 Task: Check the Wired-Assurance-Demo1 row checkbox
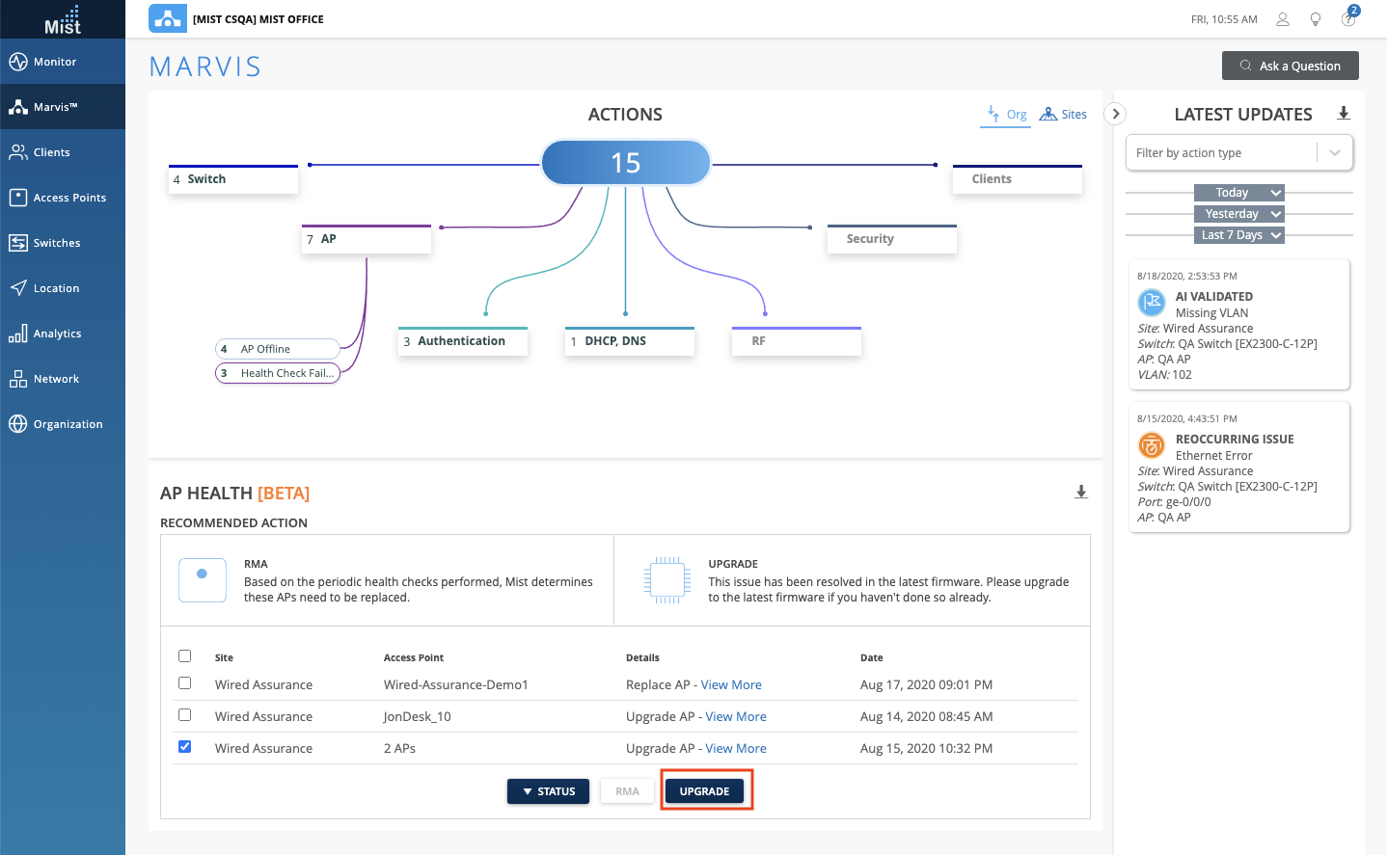(x=185, y=683)
